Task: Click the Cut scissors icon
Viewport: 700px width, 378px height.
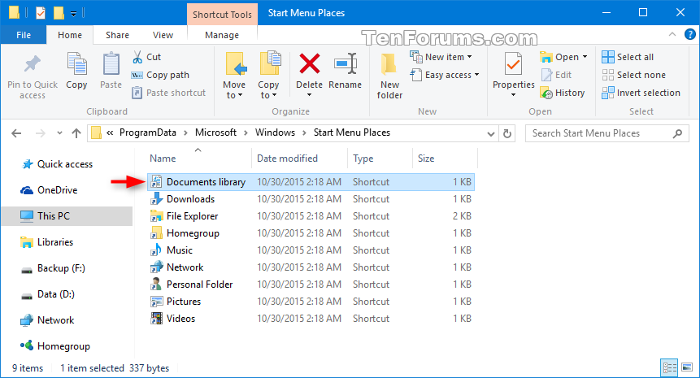Action: (137, 57)
